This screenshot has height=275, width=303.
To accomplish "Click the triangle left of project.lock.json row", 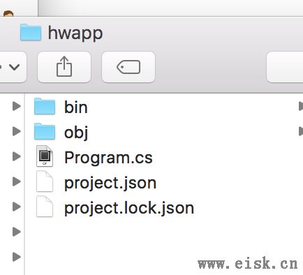I will (16, 207).
